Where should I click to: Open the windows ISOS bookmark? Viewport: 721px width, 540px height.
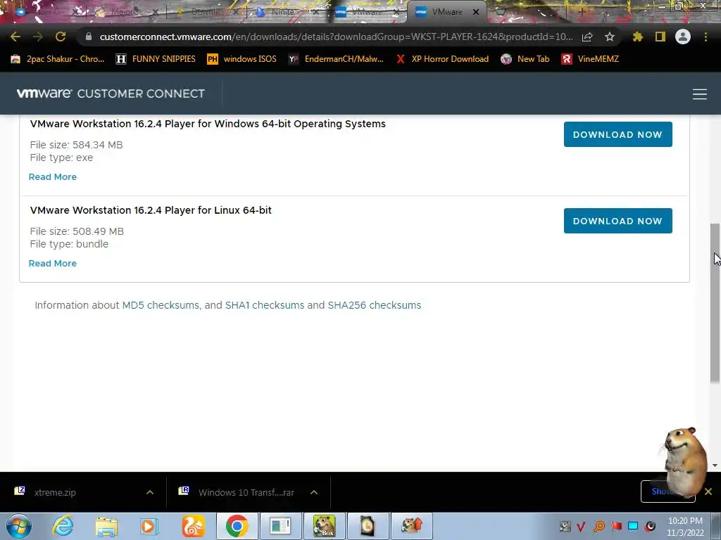pos(242,59)
